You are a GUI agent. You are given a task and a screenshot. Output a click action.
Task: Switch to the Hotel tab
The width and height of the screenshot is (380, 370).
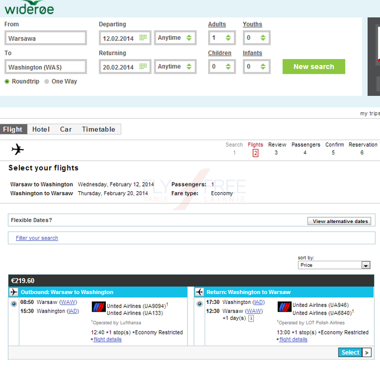(41, 129)
